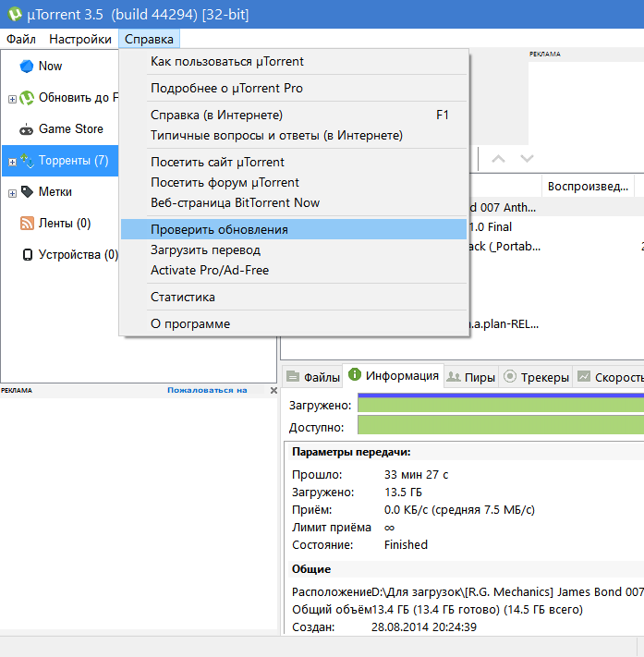Open the Файл menu

pyautogui.click(x=21, y=40)
